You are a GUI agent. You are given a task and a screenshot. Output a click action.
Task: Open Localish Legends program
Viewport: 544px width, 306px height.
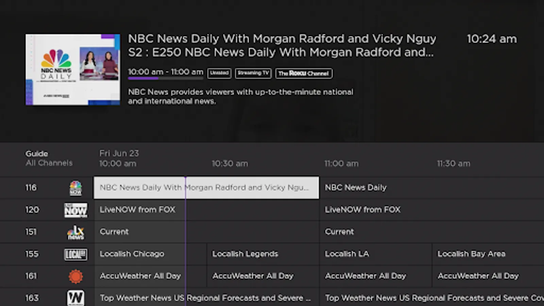click(263, 254)
